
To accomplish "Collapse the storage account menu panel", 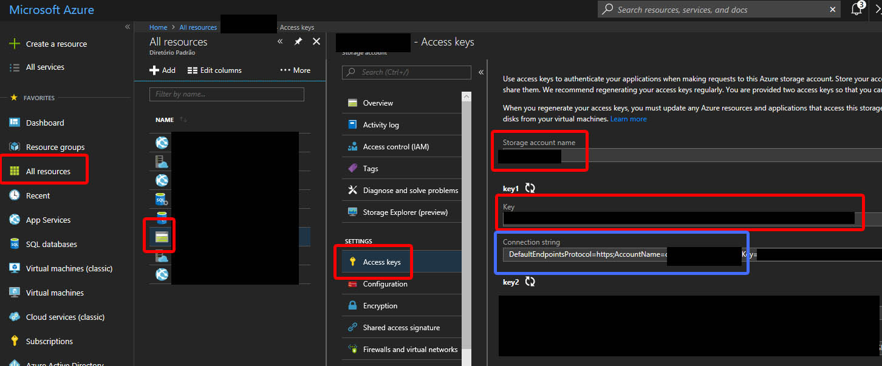I will 481,72.
